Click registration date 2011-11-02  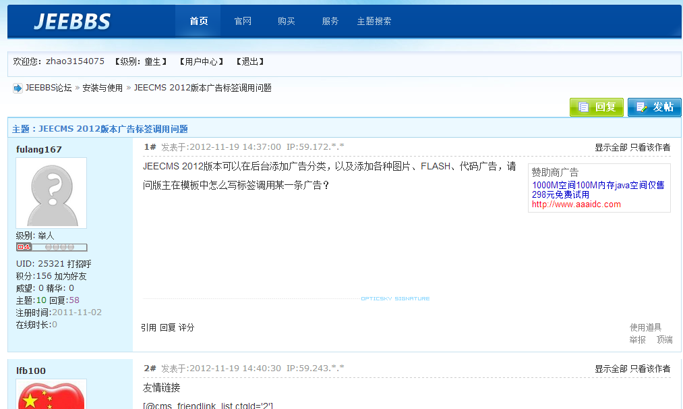tap(77, 312)
